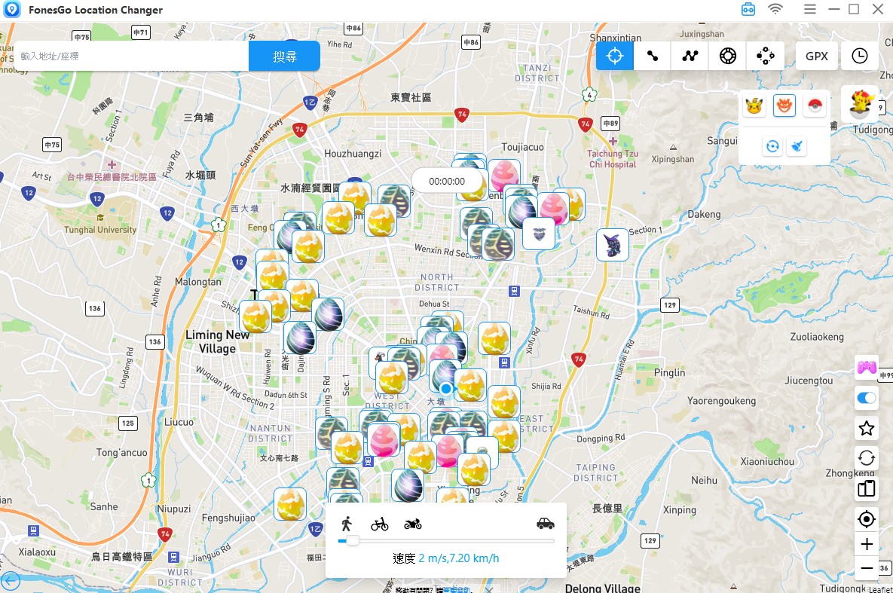Select the motorcycle speed icon

413,524
